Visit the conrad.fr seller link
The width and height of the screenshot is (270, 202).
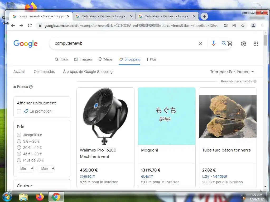[88, 176]
